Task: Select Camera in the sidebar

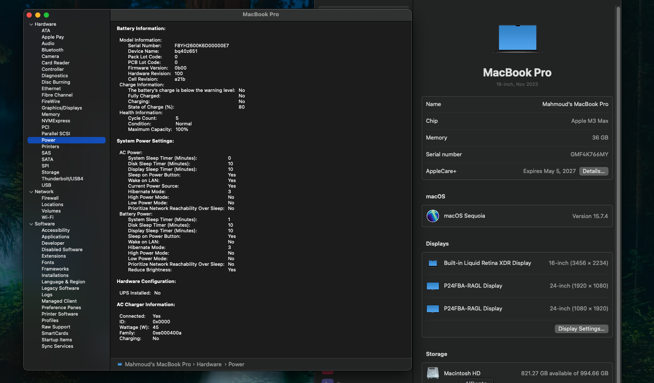Action: pos(50,57)
